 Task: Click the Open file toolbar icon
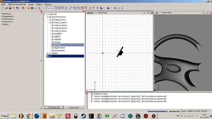click(6, 8)
